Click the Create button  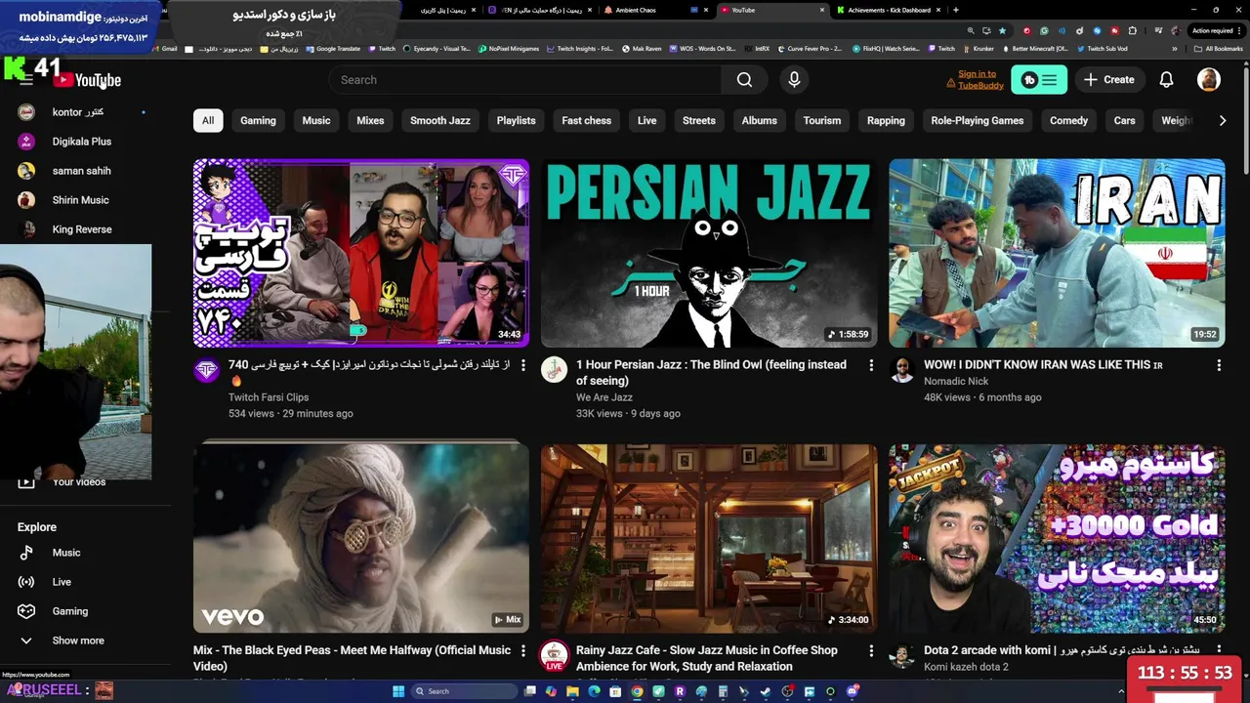[x=1109, y=80]
